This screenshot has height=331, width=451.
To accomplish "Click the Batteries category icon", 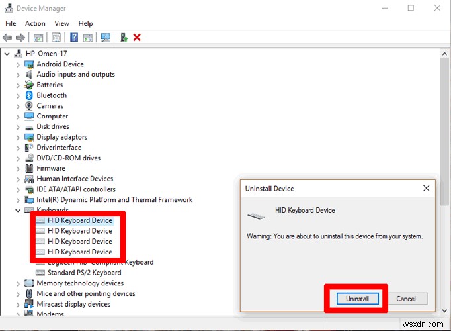I will click(29, 85).
